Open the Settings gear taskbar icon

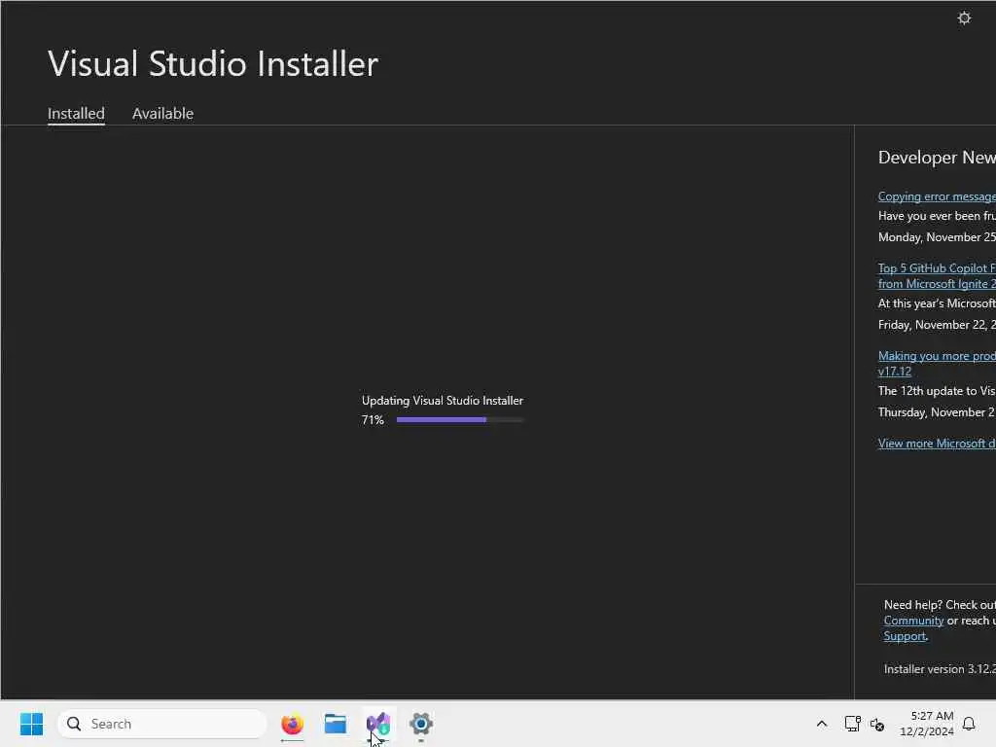[x=421, y=724]
